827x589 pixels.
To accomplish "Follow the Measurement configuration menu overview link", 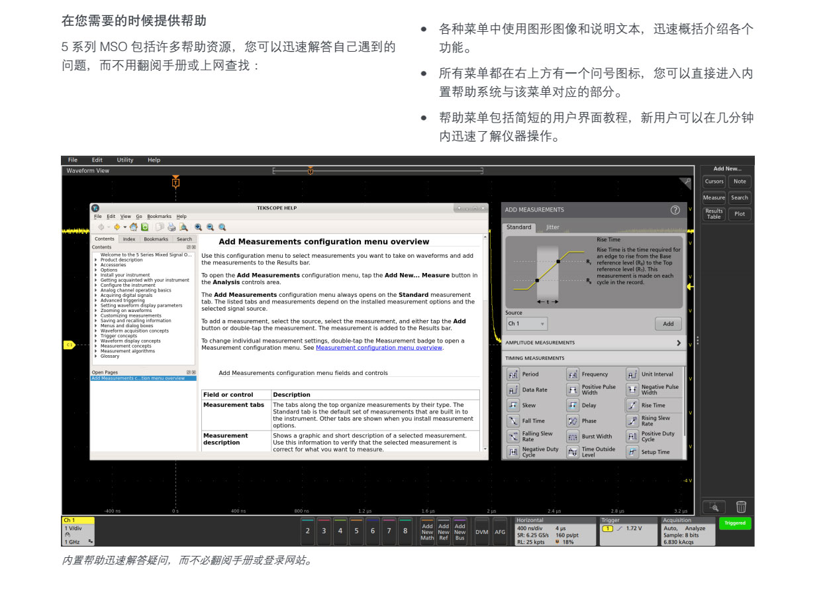I will [x=379, y=348].
